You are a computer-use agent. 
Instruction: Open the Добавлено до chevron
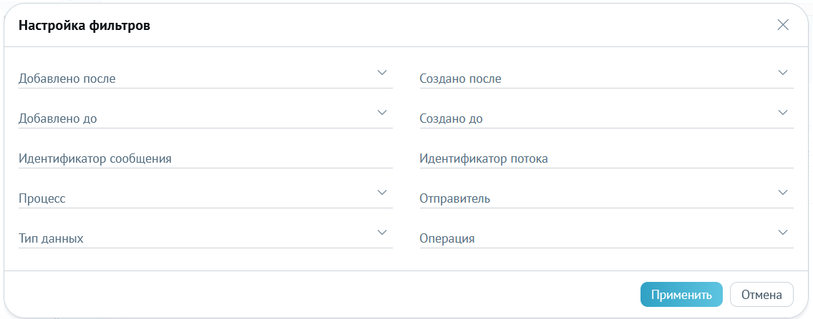tap(382, 112)
